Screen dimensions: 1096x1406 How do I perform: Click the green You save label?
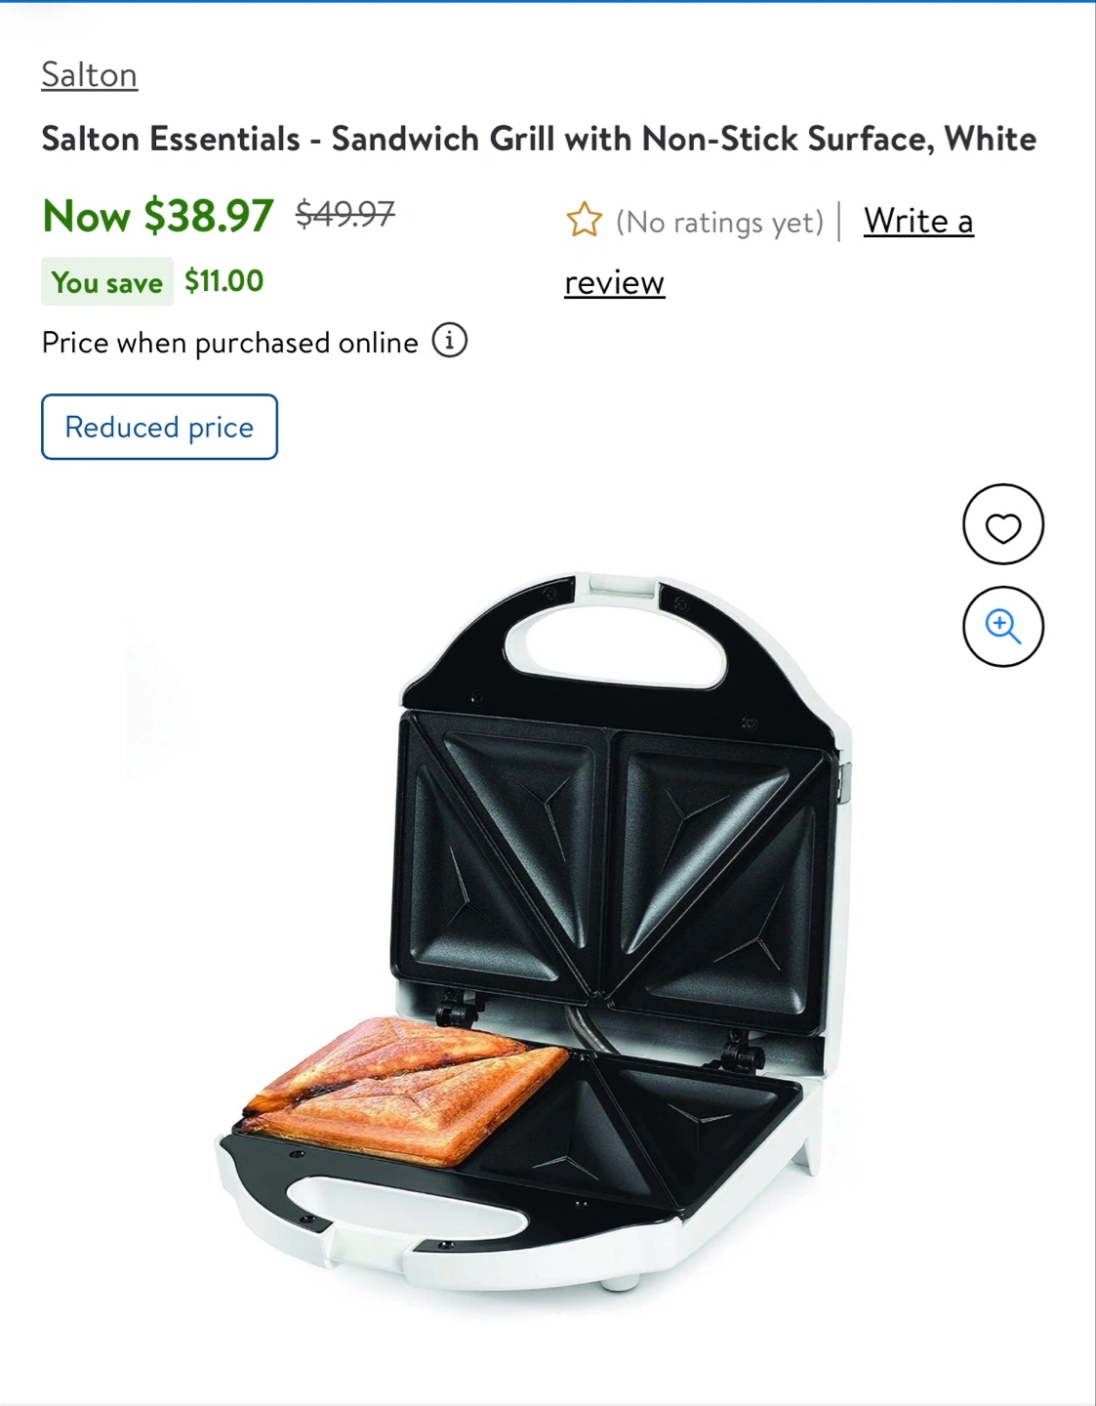point(107,282)
